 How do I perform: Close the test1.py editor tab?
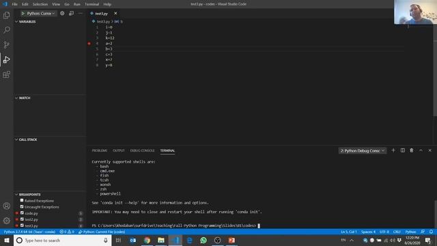point(115,14)
